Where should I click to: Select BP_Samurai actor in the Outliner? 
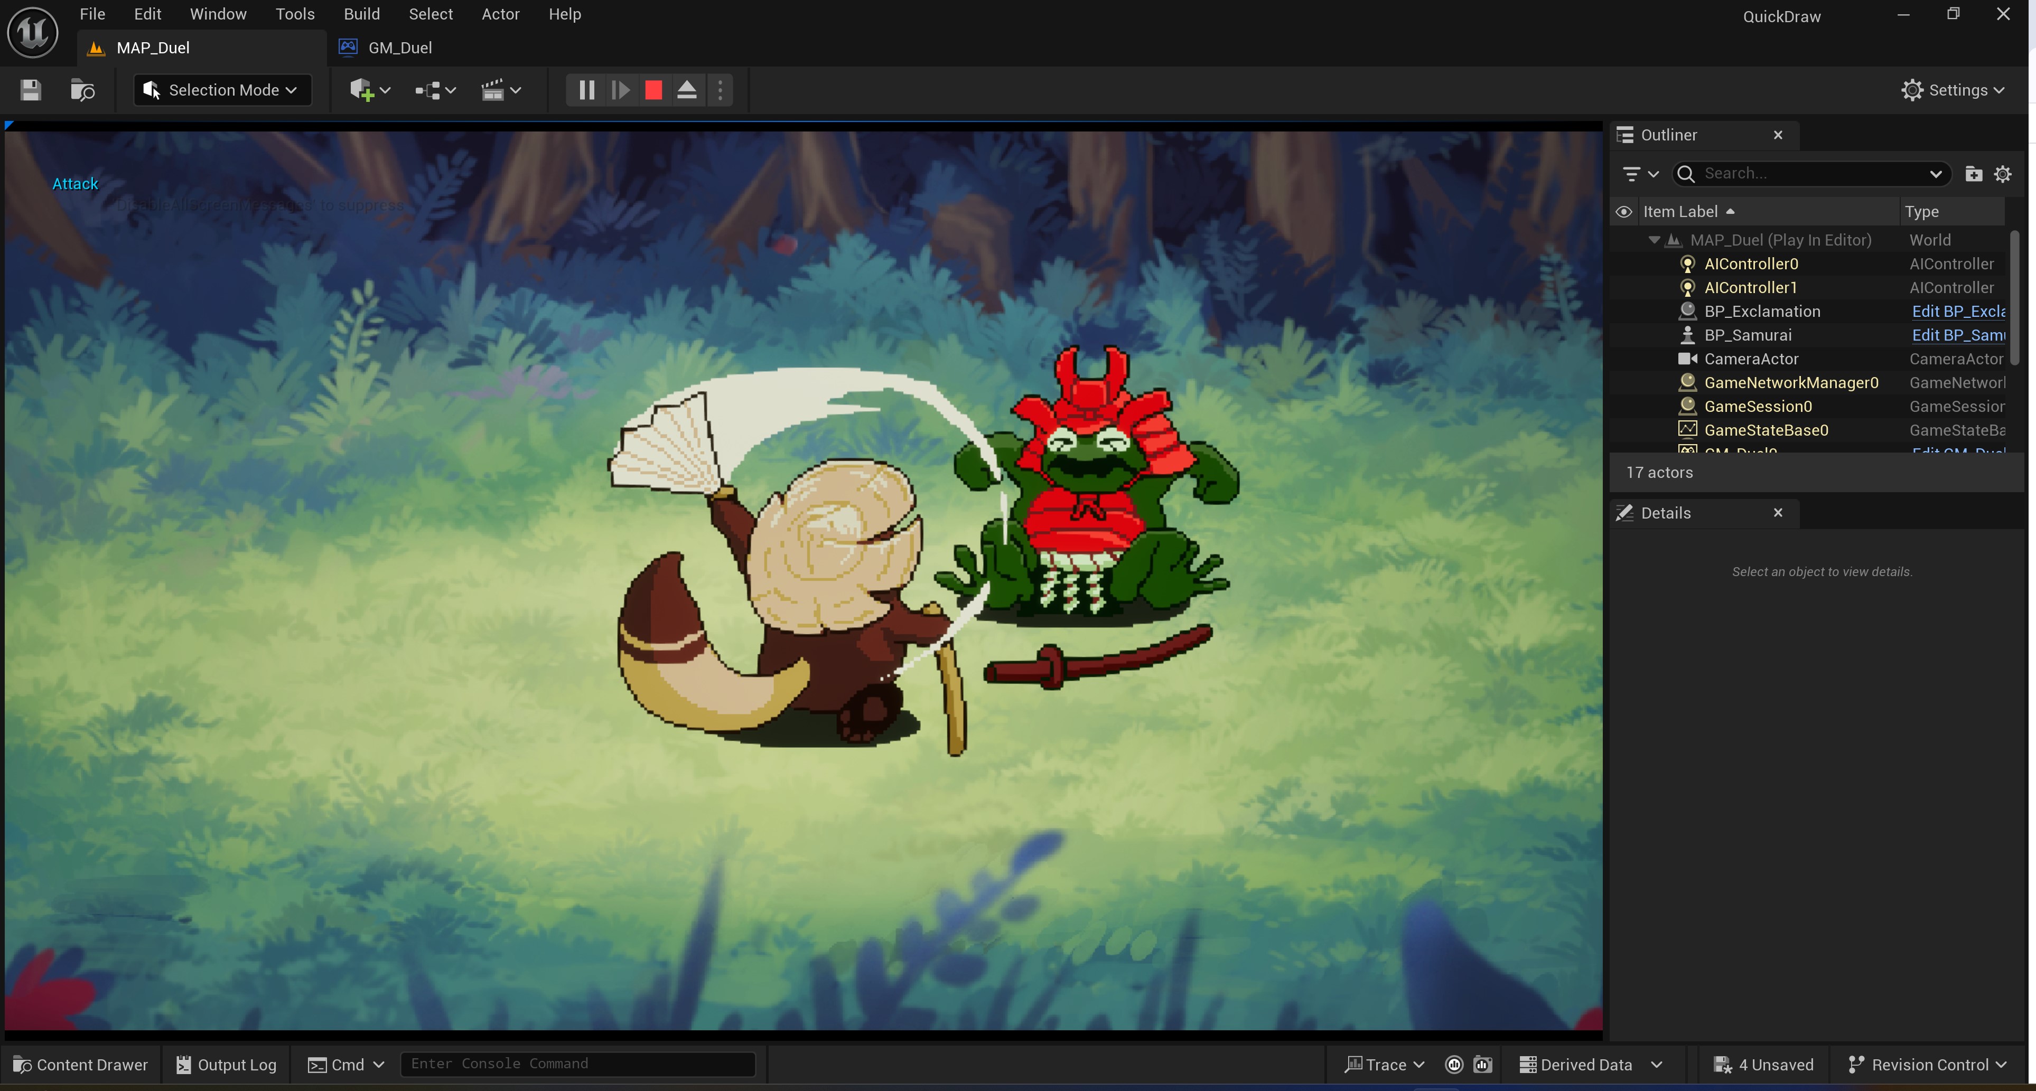coord(1748,335)
